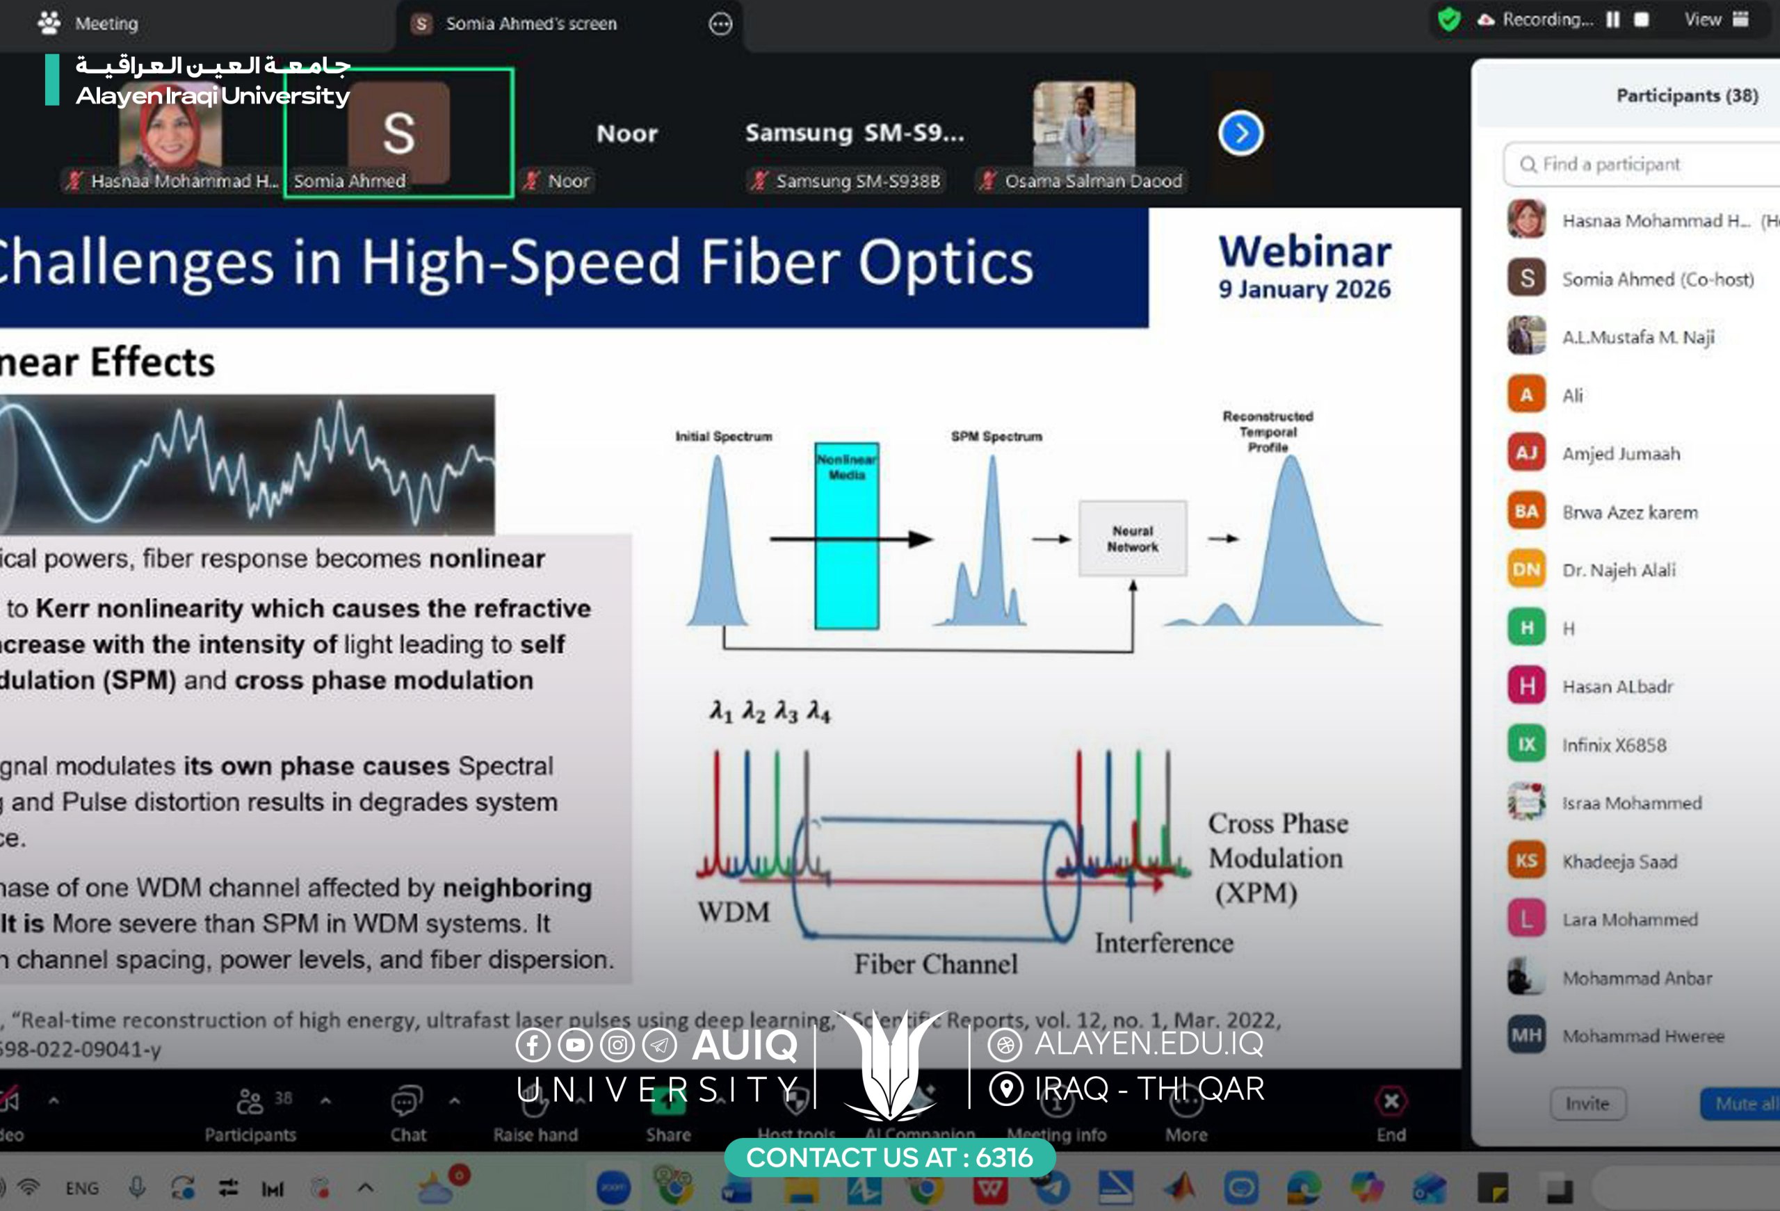Show next participant thumbnails with blue arrow

[1240, 133]
